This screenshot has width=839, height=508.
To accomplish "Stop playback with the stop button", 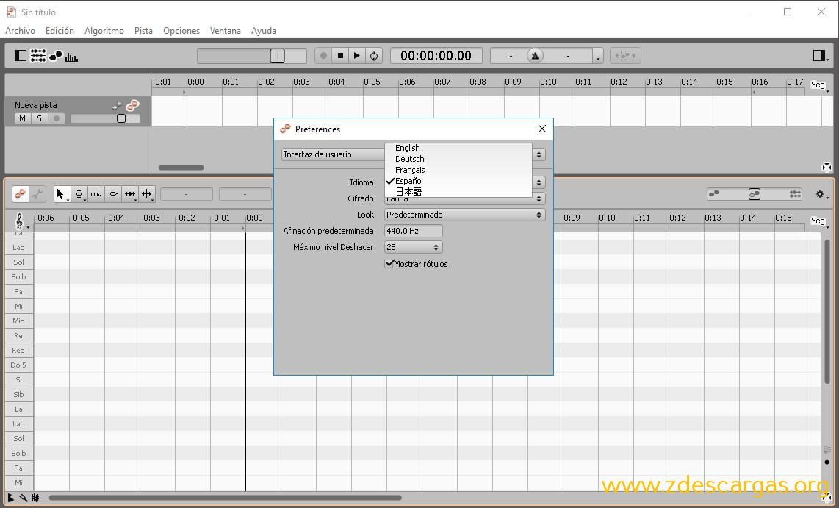I will 340,56.
